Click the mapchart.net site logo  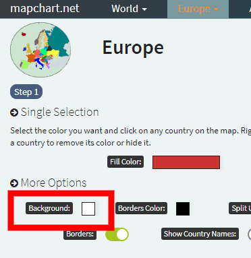pos(45,9)
